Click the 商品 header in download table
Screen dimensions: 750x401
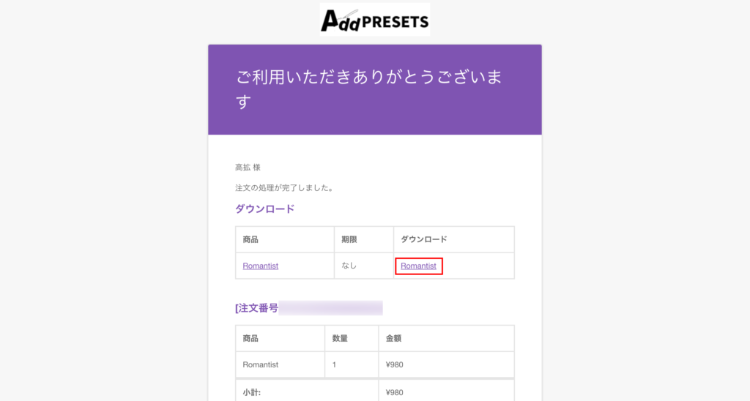click(250, 239)
